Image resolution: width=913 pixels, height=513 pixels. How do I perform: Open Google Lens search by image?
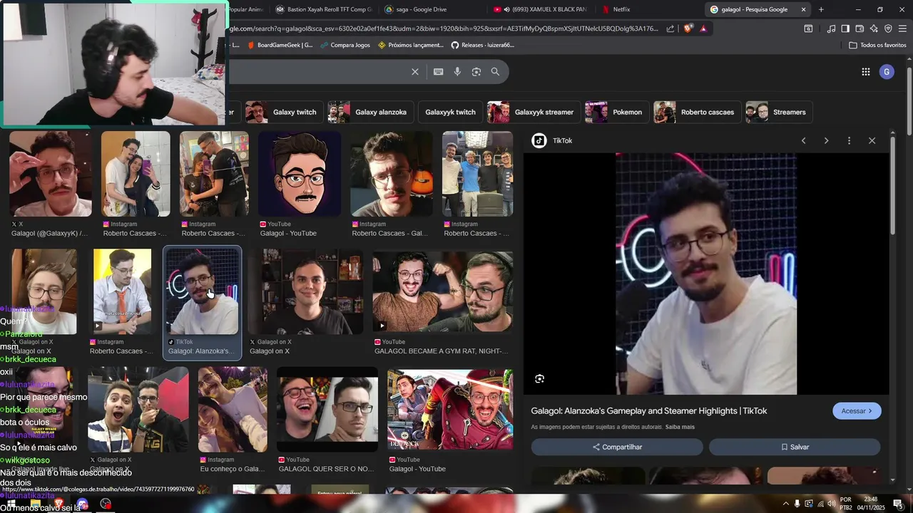[x=476, y=72]
